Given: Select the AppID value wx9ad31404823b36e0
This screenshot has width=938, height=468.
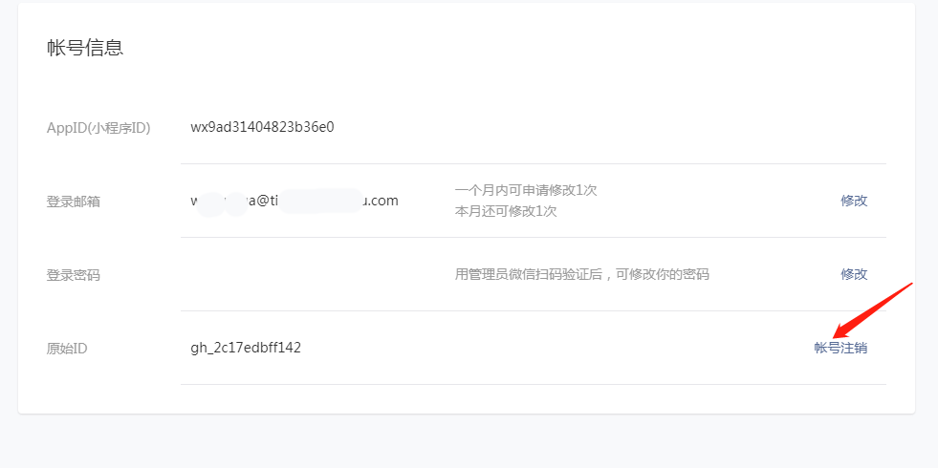Looking at the screenshot, I should [262, 127].
